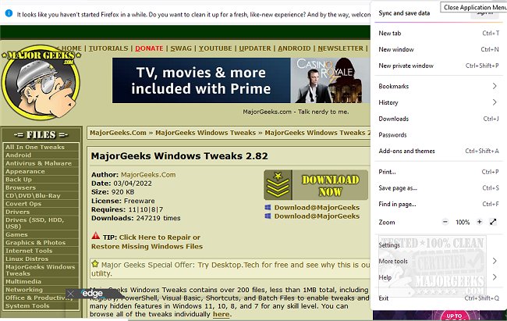Click second Download@MajorGeeks link
Screen dimensions: 507x321
[317, 216]
